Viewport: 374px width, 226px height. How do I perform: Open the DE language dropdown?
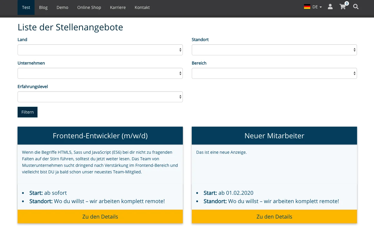[x=315, y=7]
